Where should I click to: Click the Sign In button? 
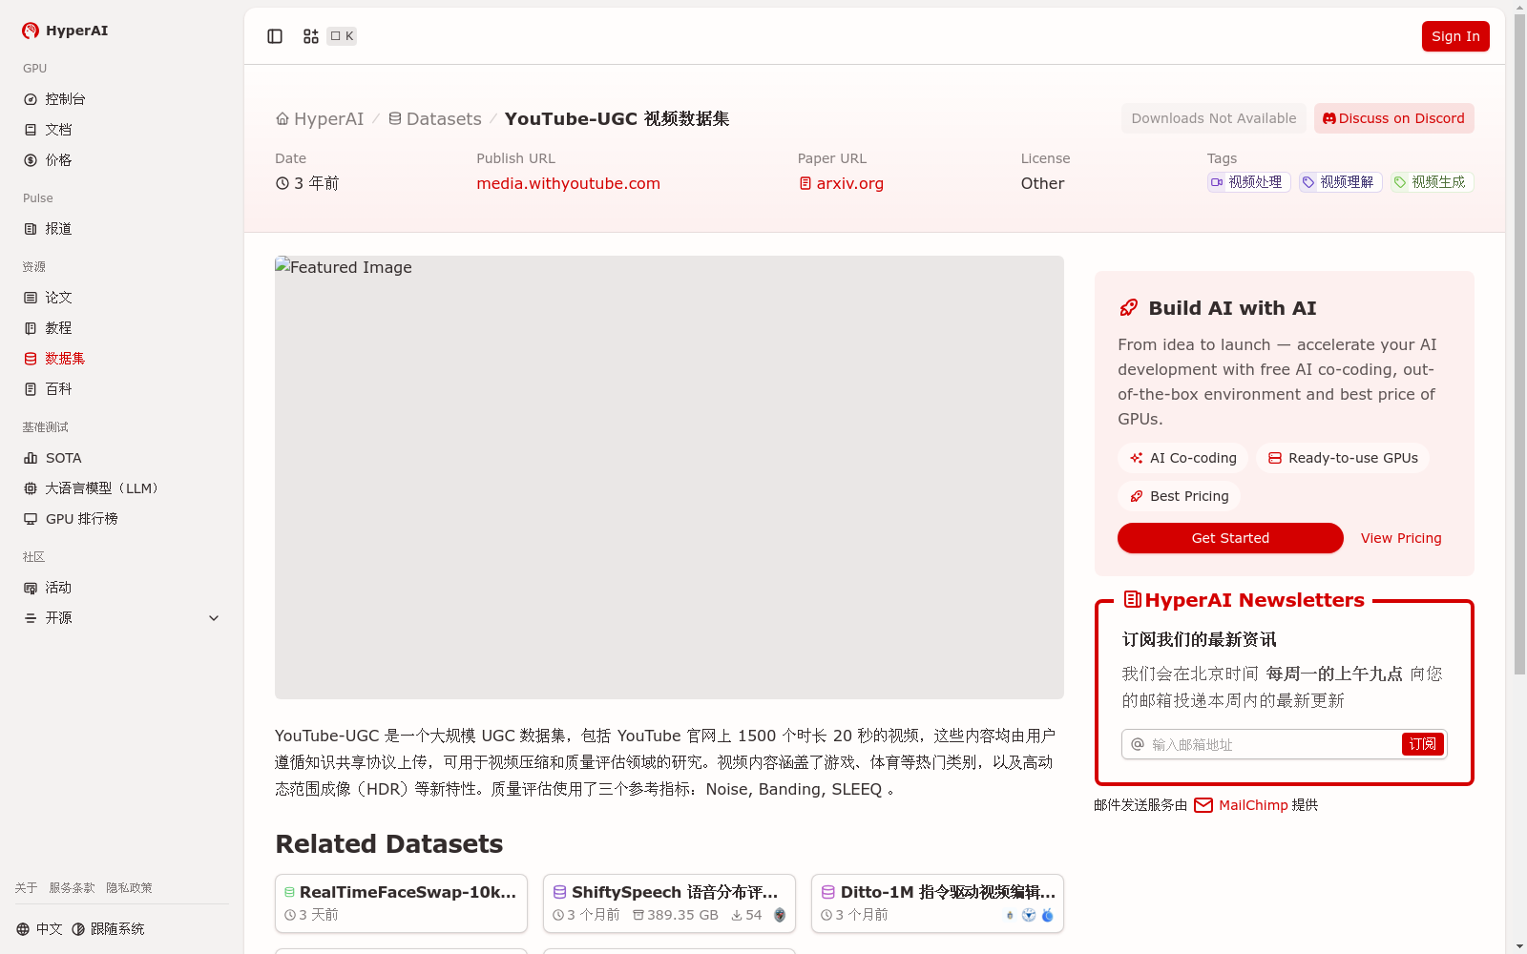[1455, 36]
